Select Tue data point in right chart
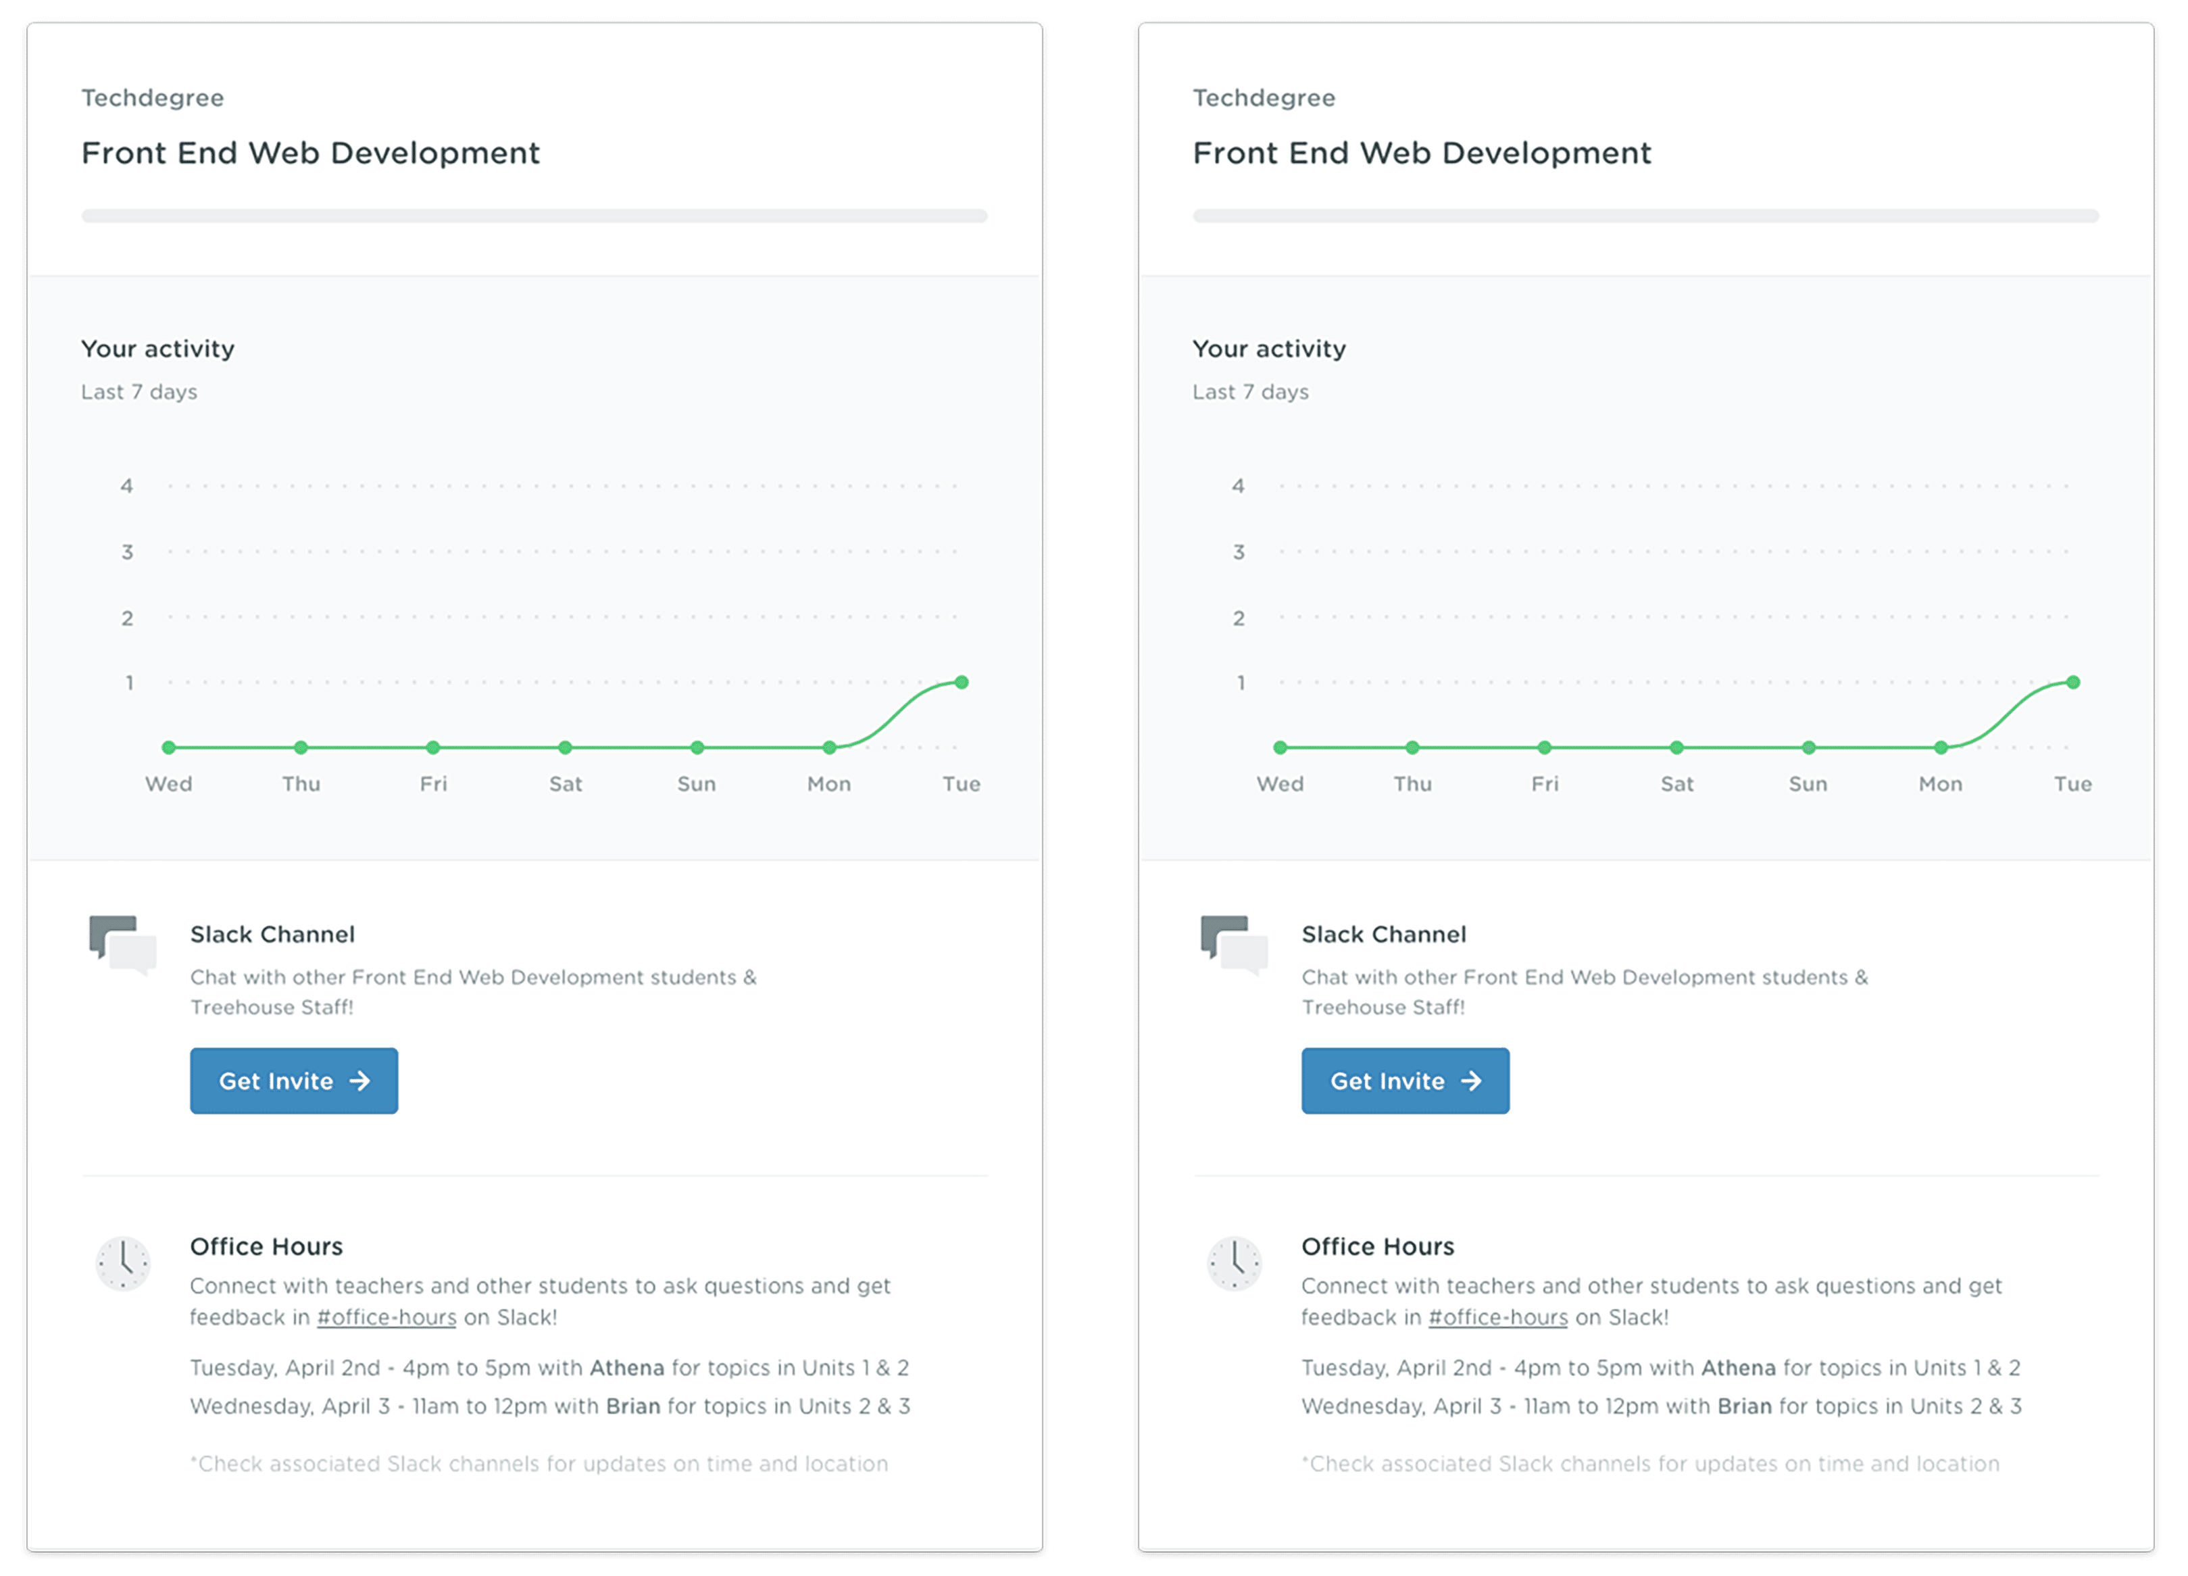The width and height of the screenshot is (2188, 1576). [2073, 681]
